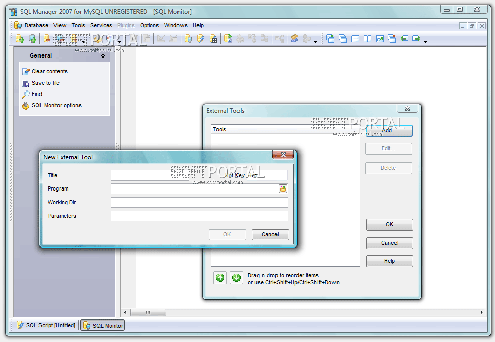495x342 pixels.
Task: Focus the Working Dir input field
Action: coord(200,203)
